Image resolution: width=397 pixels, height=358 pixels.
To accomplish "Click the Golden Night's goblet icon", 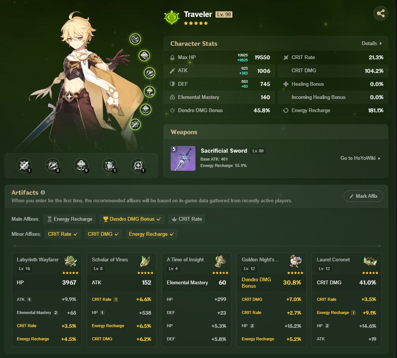I will click(x=295, y=261).
